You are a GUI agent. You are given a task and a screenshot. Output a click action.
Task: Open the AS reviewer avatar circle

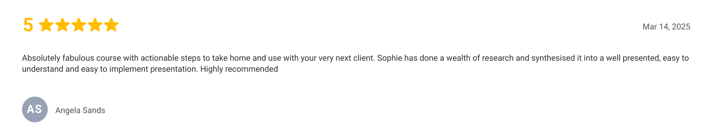(35, 109)
